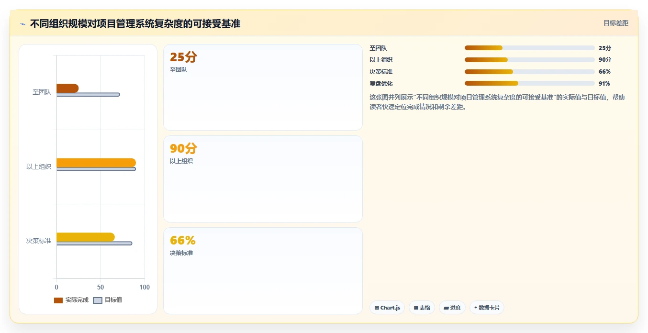Click the x-axis tick label 100
Screen dimensions: 648x333
point(145,287)
